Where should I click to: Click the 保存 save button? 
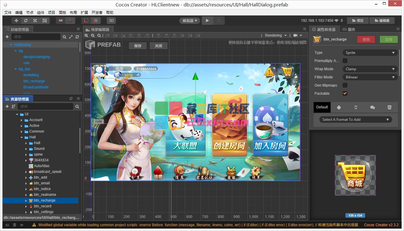coord(138,46)
